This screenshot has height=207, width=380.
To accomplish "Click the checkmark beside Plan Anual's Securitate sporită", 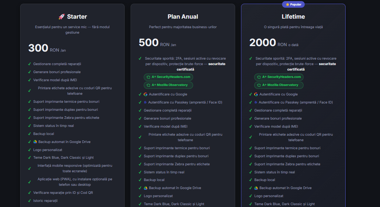I will (140, 59).
